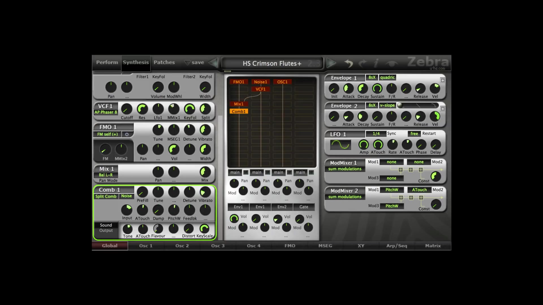Screen dimensions: 543x305
Task: Open Split Comb mode dropdown
Action: tap(106, 196)
